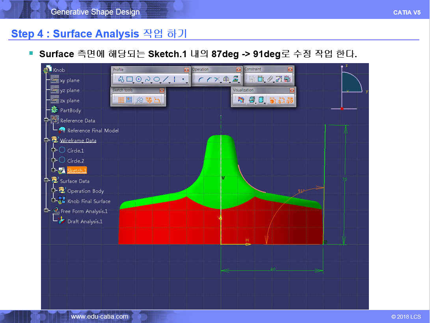Select the Spline curve tool

(147, 79)
